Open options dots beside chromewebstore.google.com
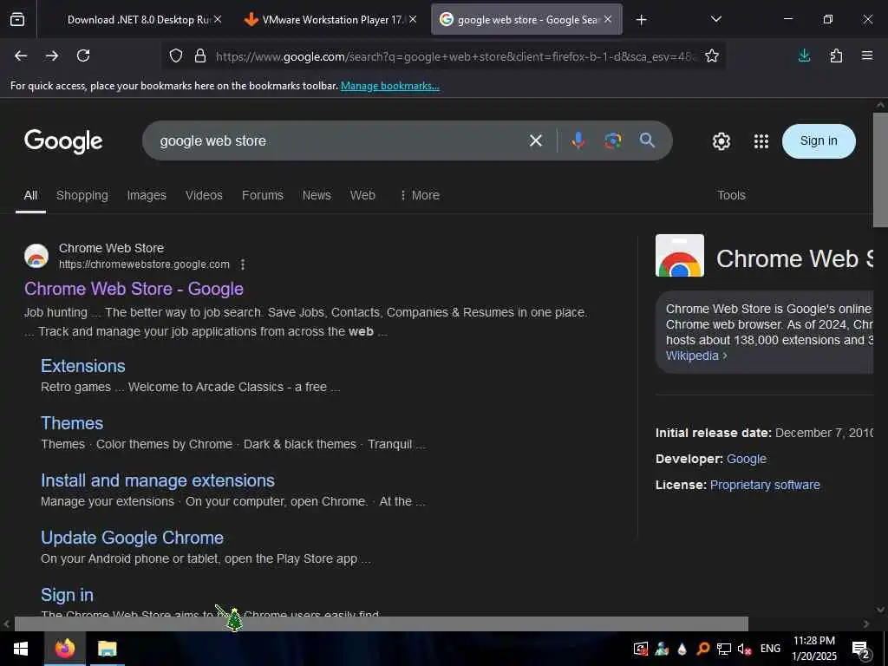Screen dimensions: 888x666 (243, 264)
